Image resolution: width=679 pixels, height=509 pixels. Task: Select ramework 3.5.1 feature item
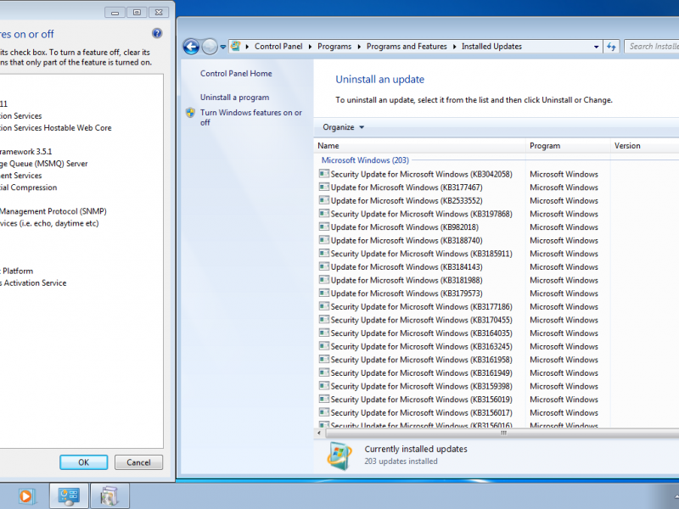click(26, 152)
